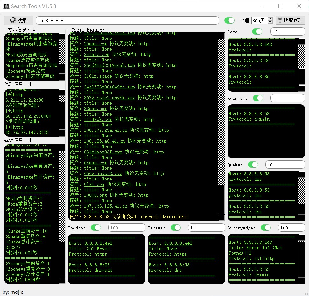Viewport: 309px width, 296px height.
Task: Open the 25mmp.com asset link
Action: tap(95, 44)
